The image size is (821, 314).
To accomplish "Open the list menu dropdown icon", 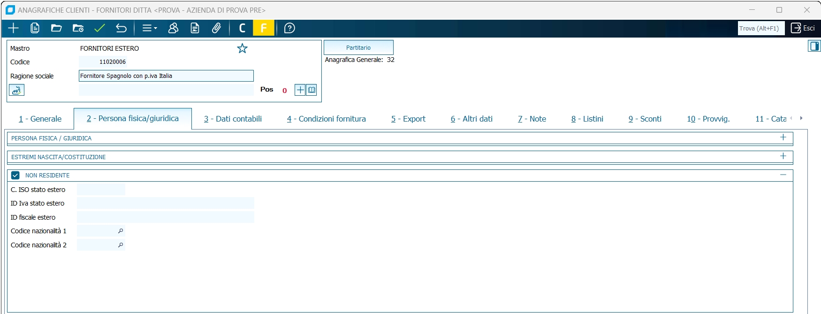I will [x=150, y=28].
